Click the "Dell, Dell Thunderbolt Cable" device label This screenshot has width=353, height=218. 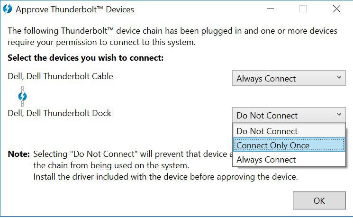tap(60, 76)
